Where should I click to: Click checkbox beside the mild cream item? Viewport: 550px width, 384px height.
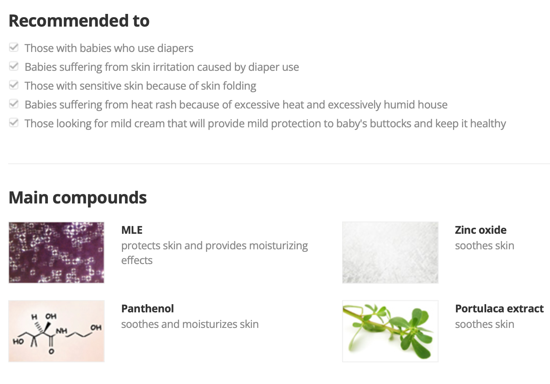click(14, 123)
